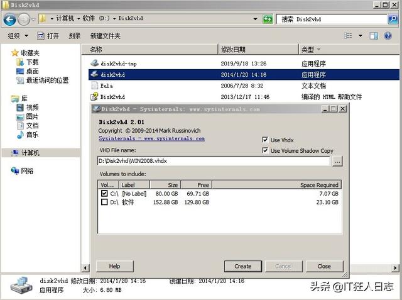This screenshot has width=402, height=300.
Task: Open 文档 library
Action: click(x=28, y=126)
